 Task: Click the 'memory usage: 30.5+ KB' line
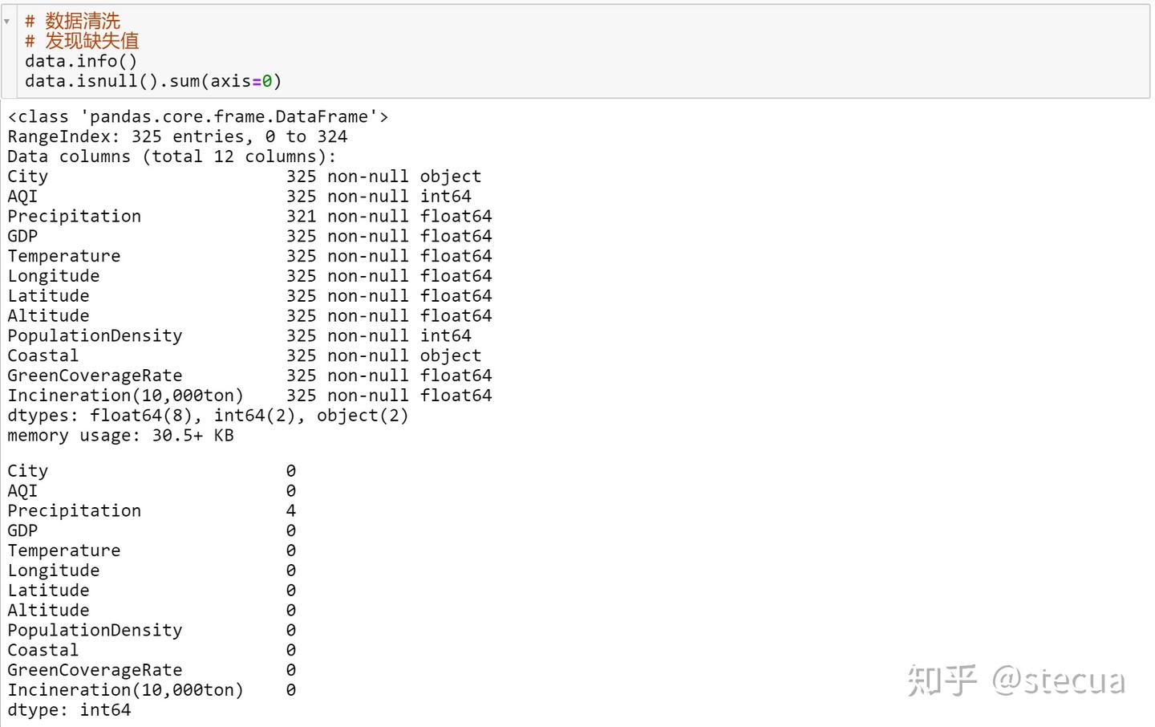[120, 436]
